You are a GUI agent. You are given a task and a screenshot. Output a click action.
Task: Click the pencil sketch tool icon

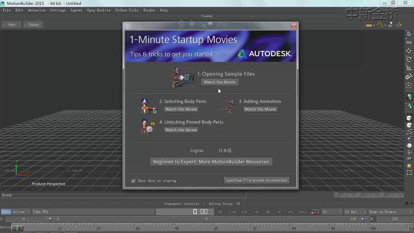pos(399,25)
